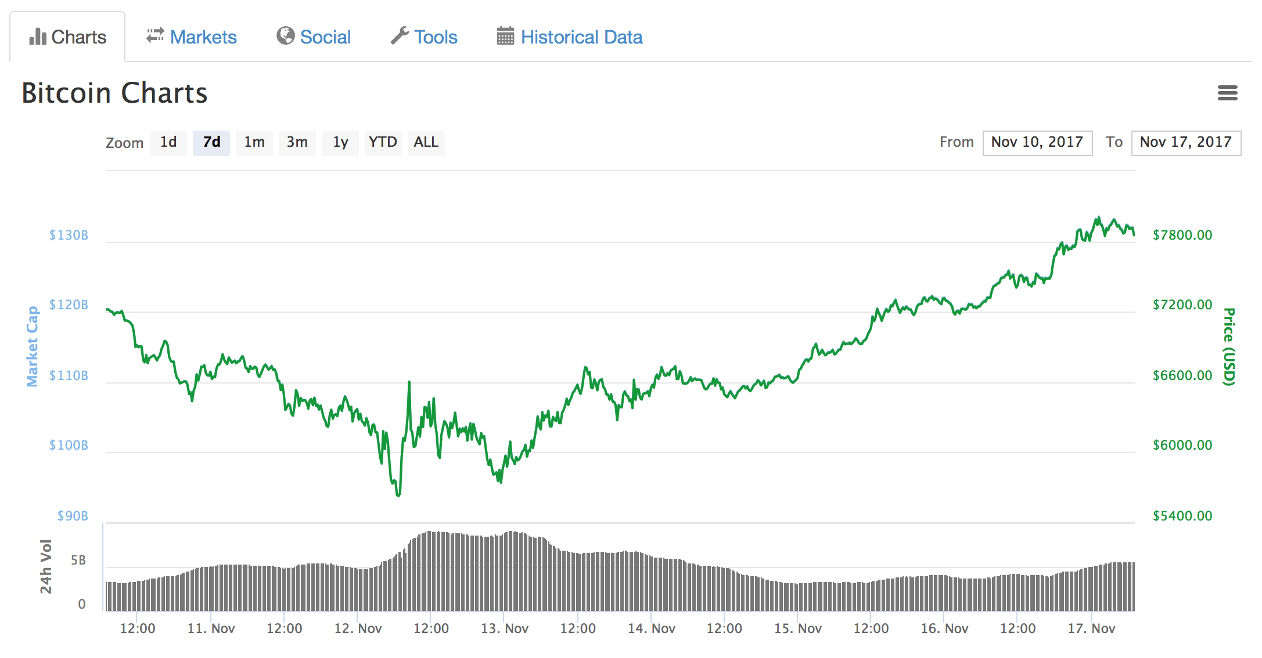1262x658 pixels.
Task: Set zoom to 1m
Action: click(x=254, y=143)
